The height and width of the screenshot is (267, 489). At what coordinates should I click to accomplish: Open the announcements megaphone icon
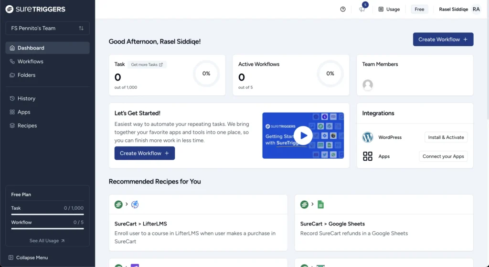click(362, 10)
